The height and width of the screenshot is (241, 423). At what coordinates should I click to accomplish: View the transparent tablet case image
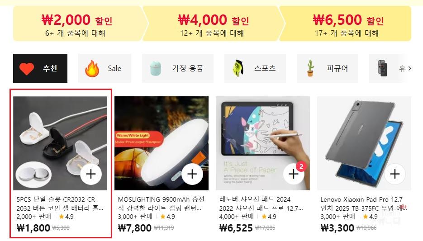pyautogui.click(x=364, y=143)
